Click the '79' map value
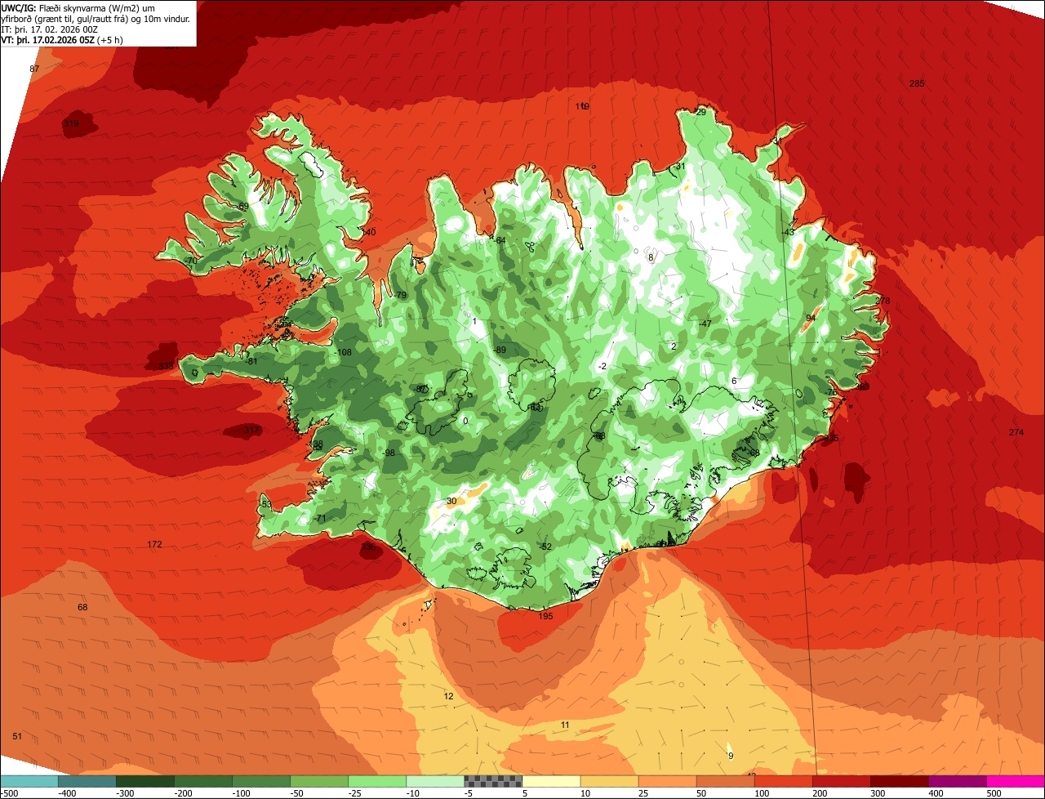Viewport: 1045px width, 799px height. 401,295
